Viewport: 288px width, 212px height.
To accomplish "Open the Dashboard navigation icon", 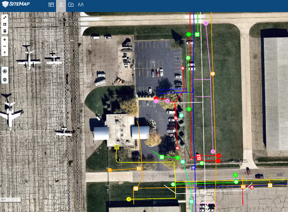I will (51, 5).
